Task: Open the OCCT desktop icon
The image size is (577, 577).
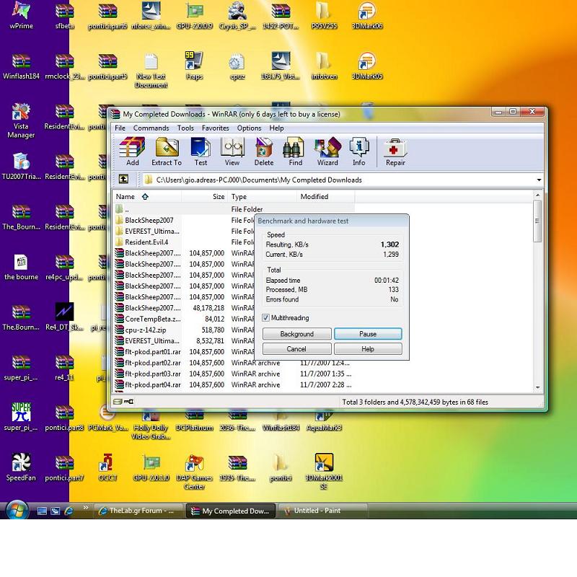Action: [x=107, y=467]
